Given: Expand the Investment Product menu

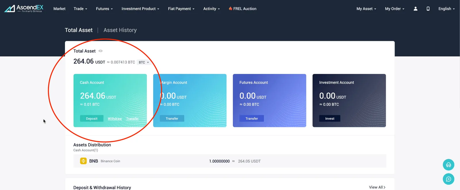Looking at the screenshot, I should (x=140, y=9).
